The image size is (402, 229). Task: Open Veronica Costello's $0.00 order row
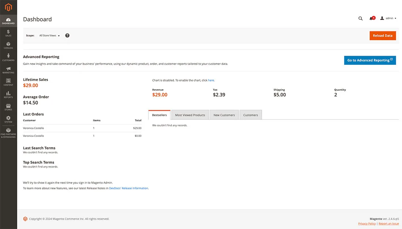click(x=82, y=136)
